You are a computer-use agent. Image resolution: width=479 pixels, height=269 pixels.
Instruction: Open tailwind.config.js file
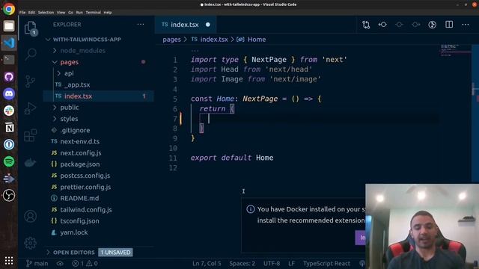pos(86,210)
